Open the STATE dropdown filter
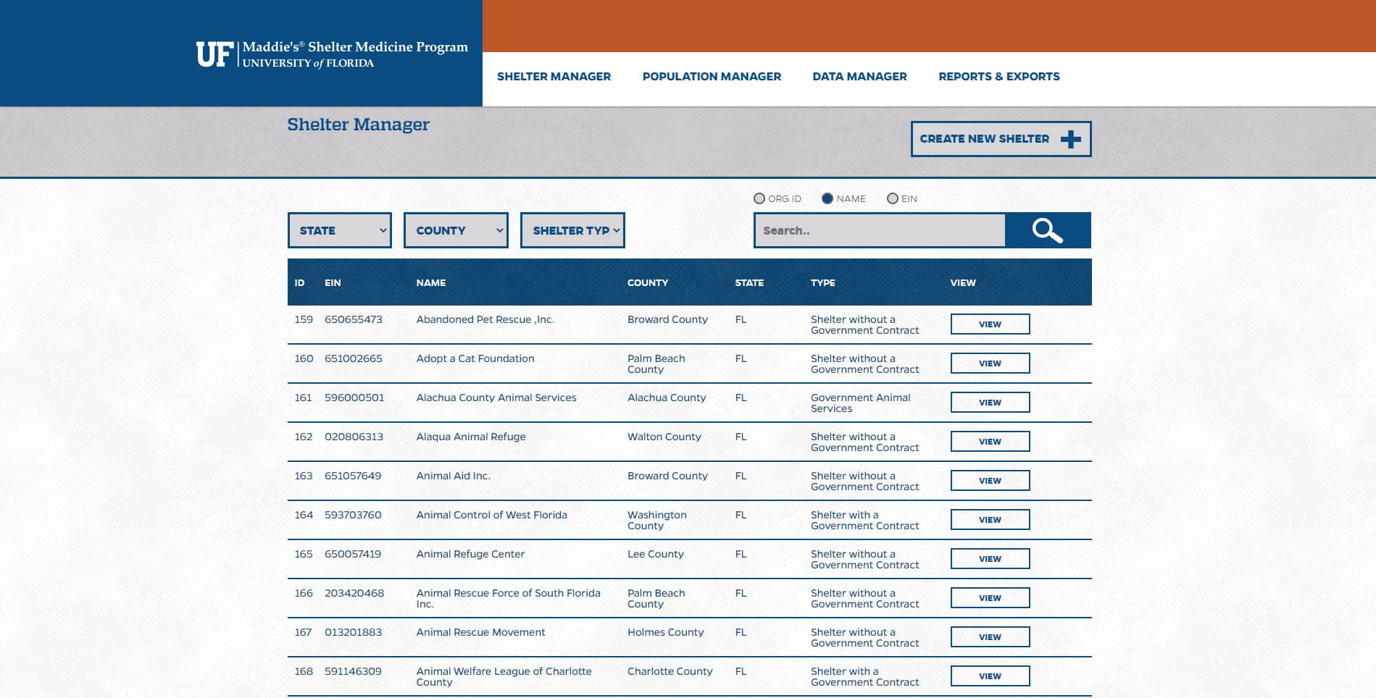 [340, 230]
